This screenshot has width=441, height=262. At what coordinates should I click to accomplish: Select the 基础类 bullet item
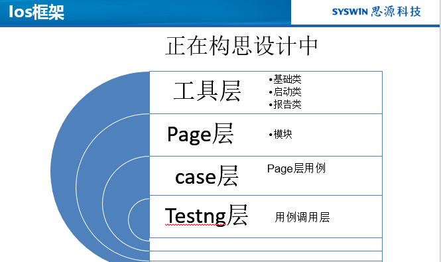pyautogui.click(x=285, y=80)
